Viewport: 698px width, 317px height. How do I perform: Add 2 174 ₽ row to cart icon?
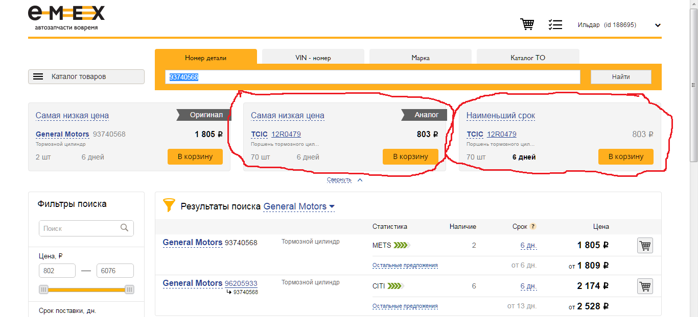645,286
